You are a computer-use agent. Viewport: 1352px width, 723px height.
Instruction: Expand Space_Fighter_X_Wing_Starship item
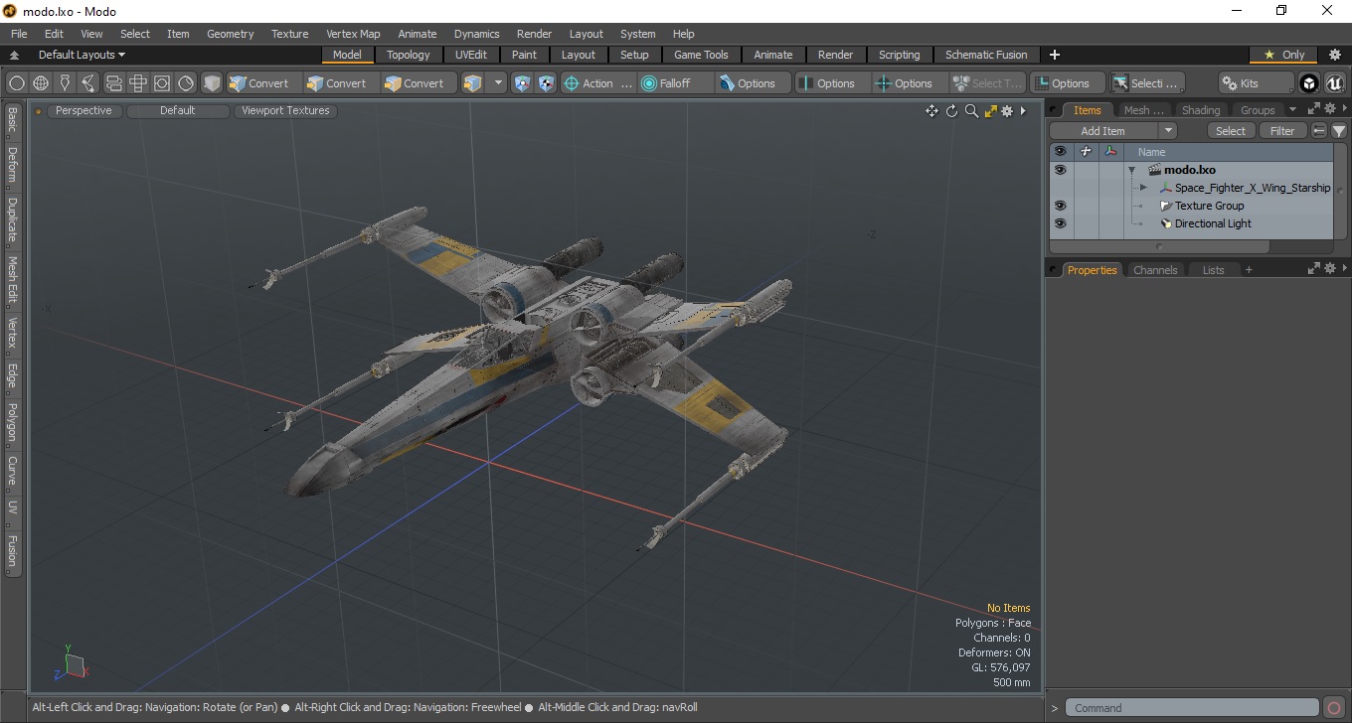tap(1143, 188)
